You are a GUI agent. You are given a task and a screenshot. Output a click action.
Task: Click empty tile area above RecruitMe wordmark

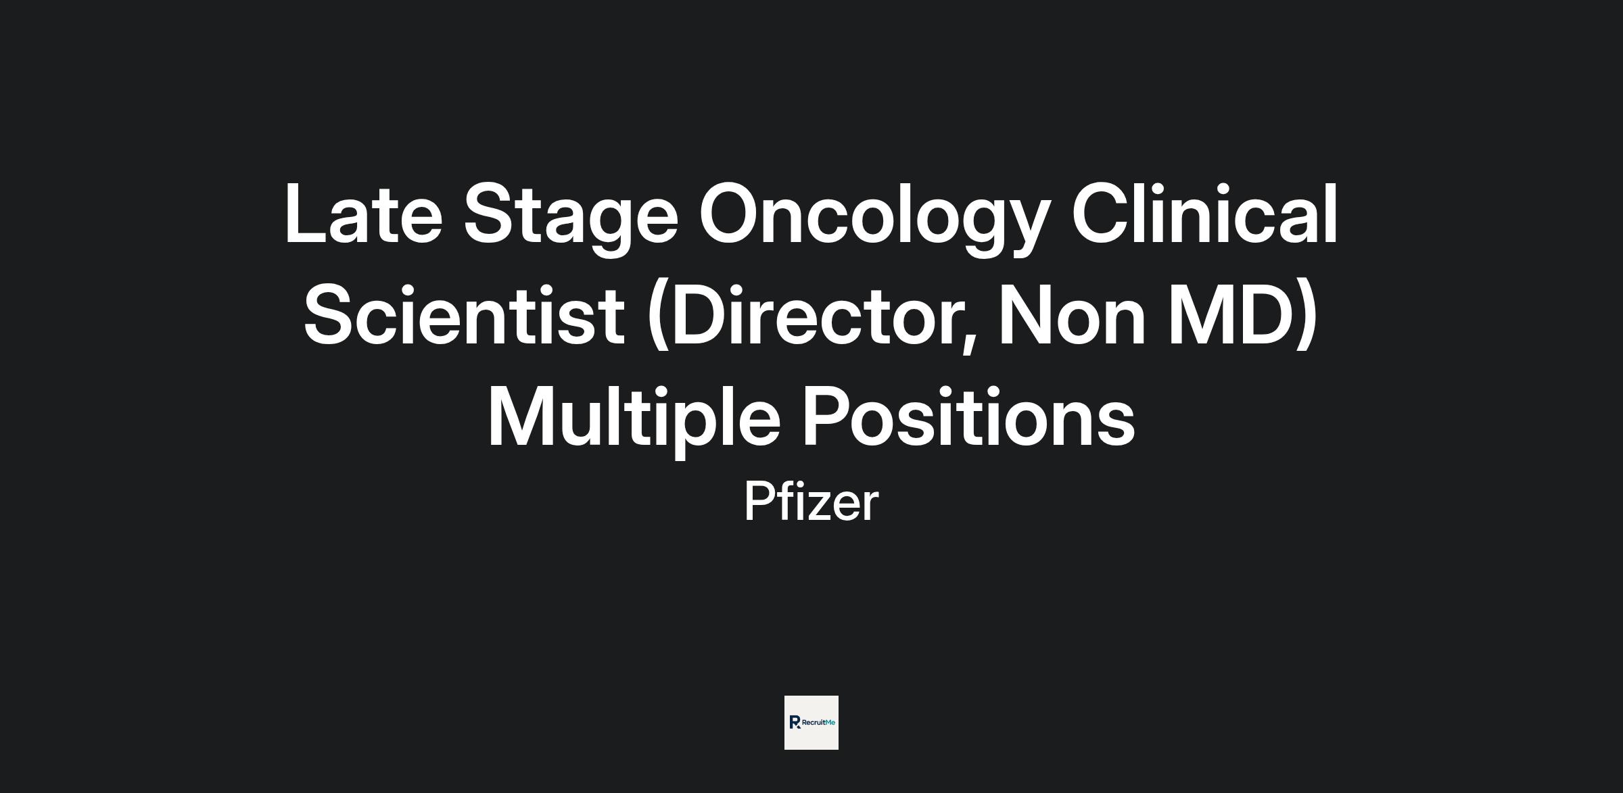(x=811, y=706)
